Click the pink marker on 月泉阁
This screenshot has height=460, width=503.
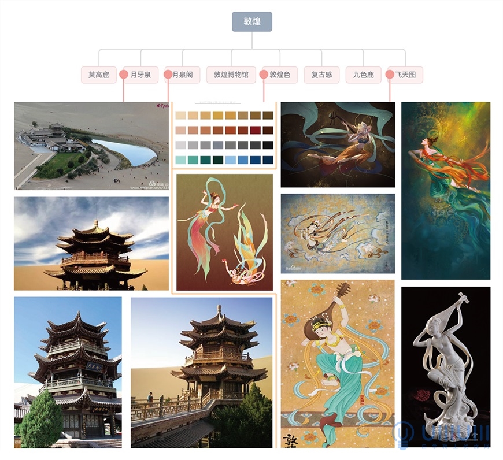[168, 75]
